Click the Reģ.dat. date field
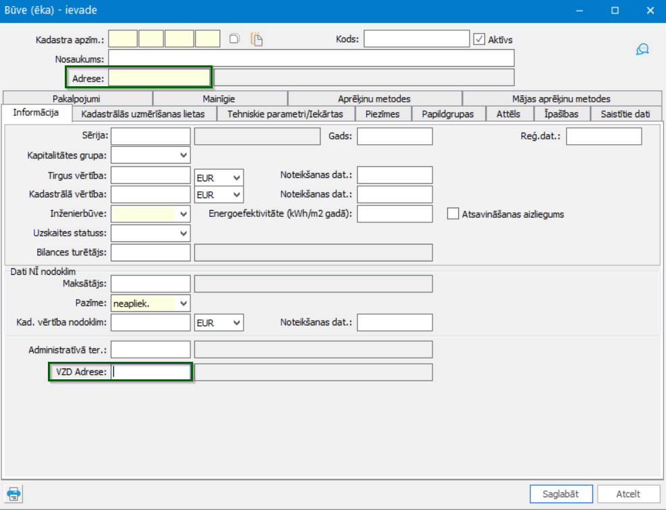666x510 pixels. [604, 137]
